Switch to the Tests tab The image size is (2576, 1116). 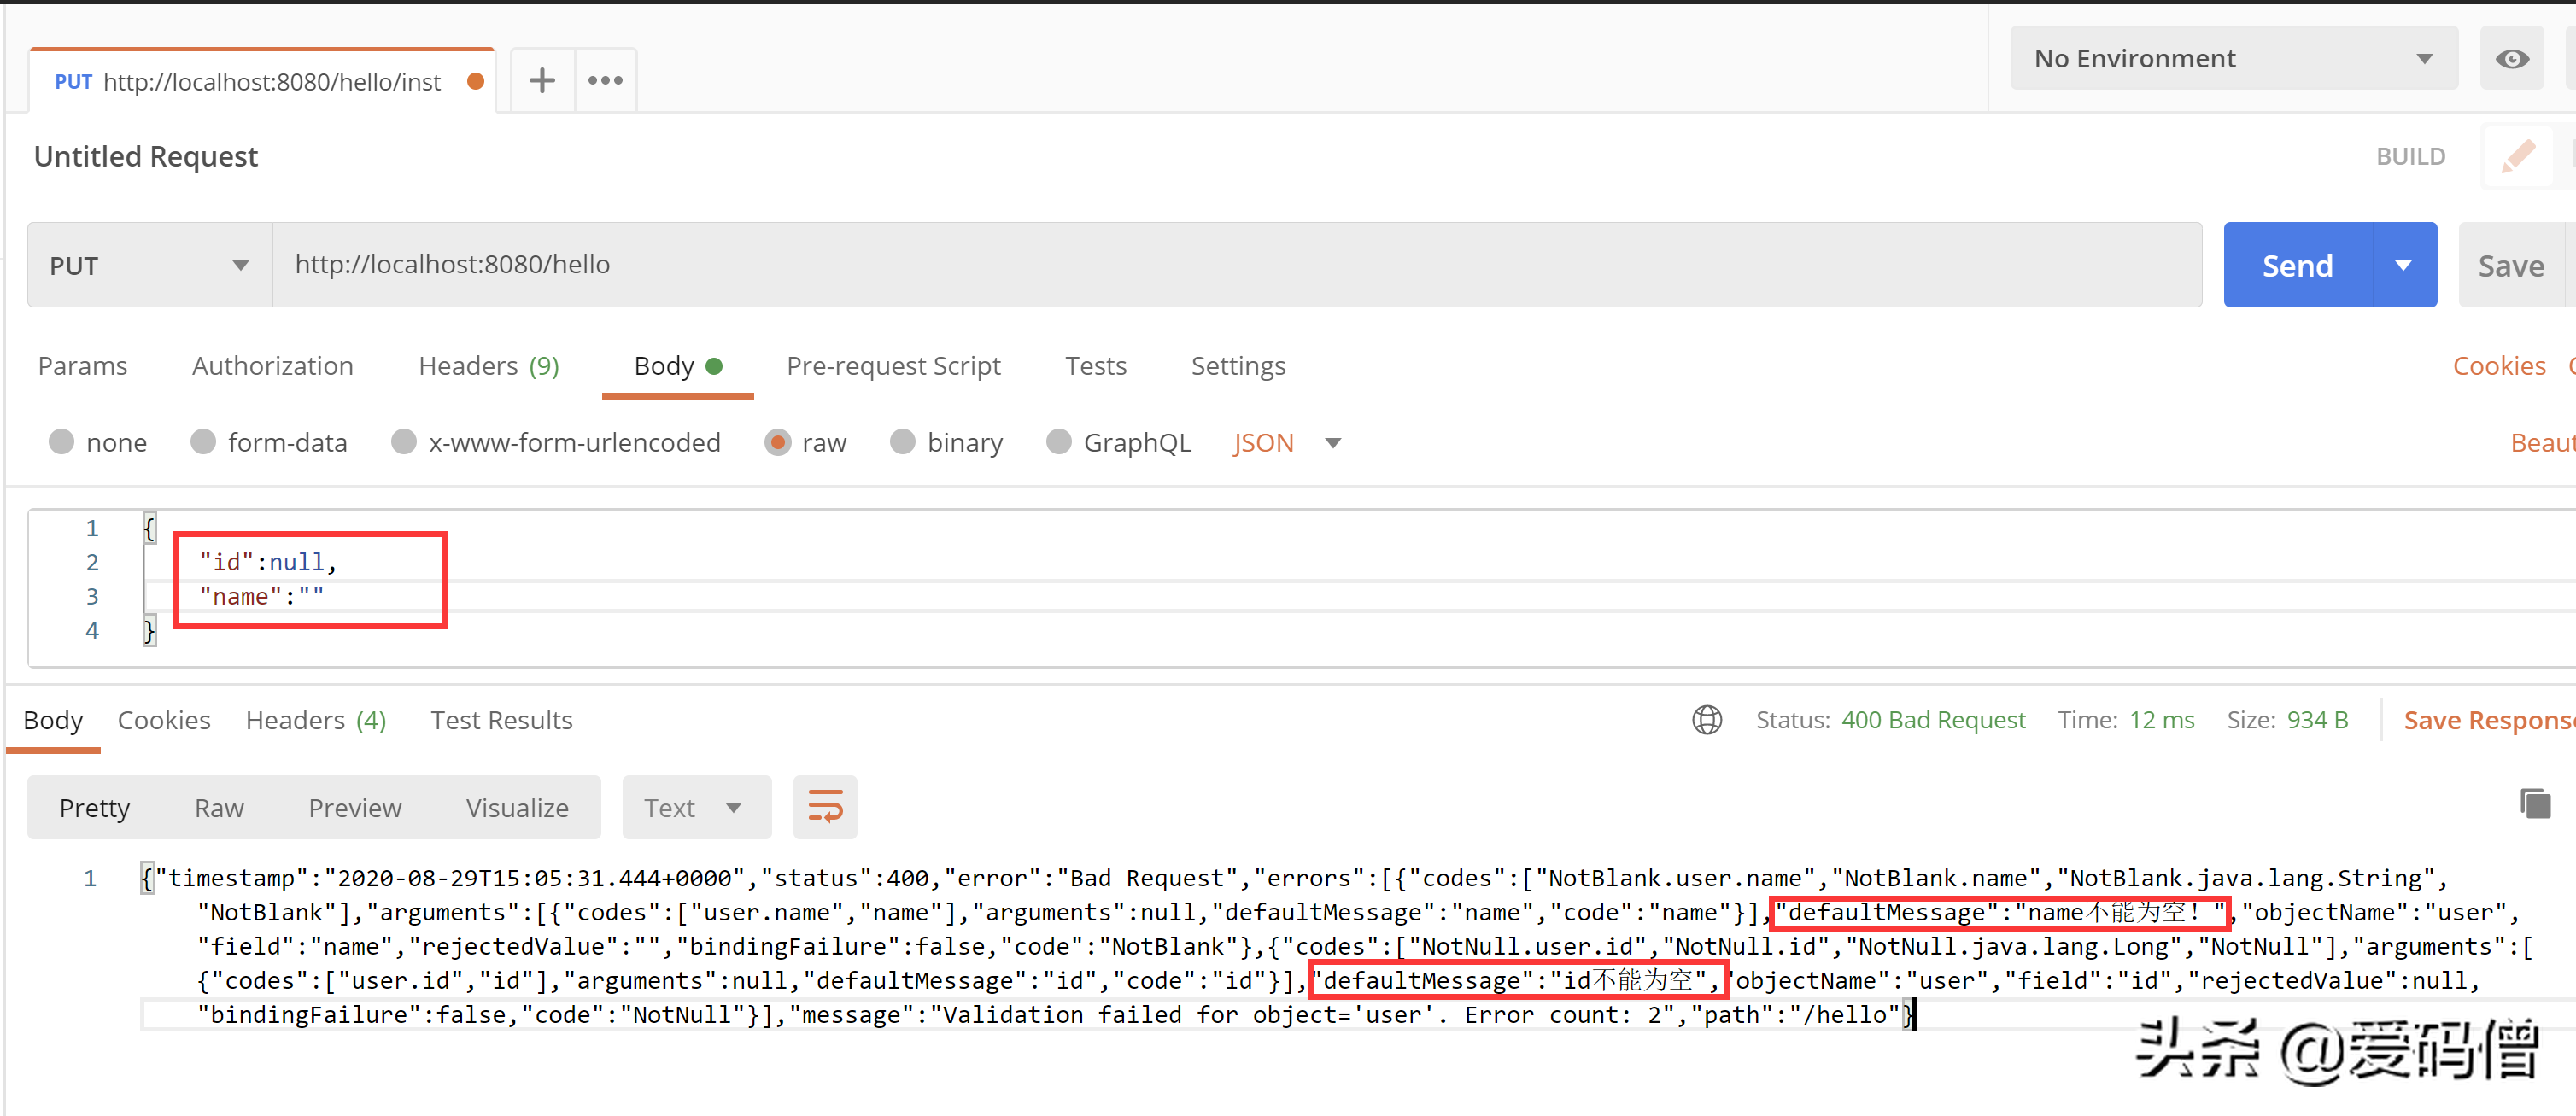click(x=1096, y=366)
